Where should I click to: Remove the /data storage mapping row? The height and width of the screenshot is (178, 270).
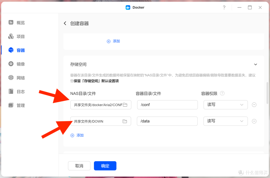[x=254, y=121]
